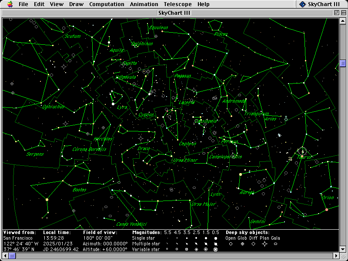Click the Delphinus constellation label
This screenshot has height=261, width=348.
(x=142, y=44)
